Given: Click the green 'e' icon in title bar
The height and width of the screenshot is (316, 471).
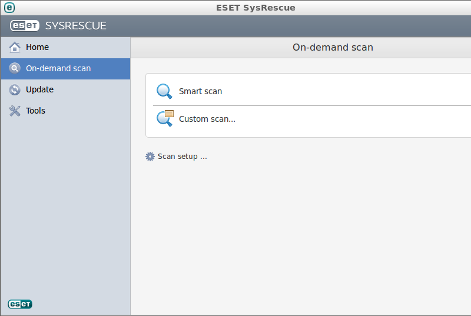Looking at the screenshot, I should pyautogui.click(x=8, y=8).
